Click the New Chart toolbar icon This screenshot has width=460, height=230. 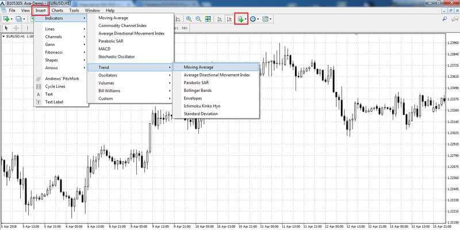point(6,19)
